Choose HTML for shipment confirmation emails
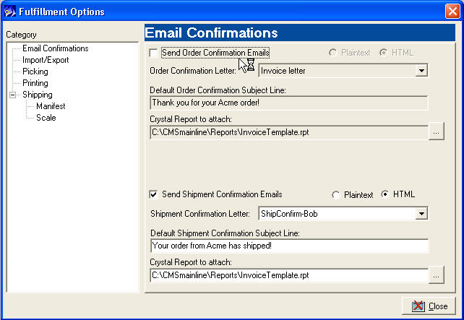 [x=384, y=194]
